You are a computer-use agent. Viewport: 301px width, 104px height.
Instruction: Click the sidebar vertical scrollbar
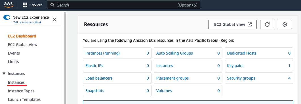point(65,58)
